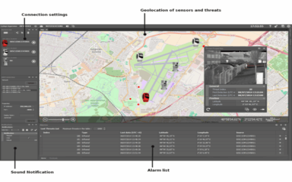Viewport: 292px width, 182px height.
Task: Collapse the General section of threat properties
Action: (x=264, y=86)
